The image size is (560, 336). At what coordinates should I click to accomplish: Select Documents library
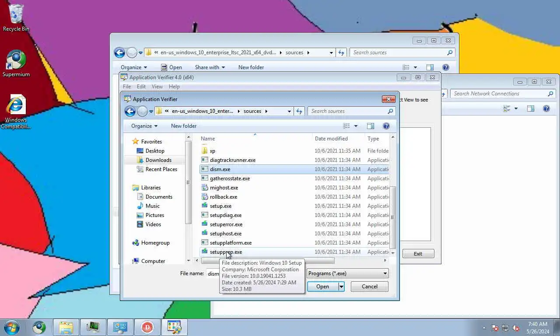159,197
